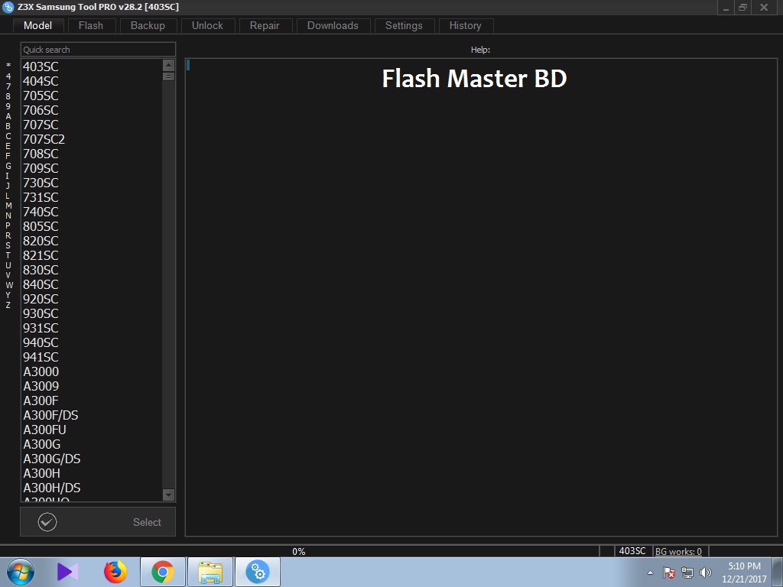Select model A300F/DS in the list
The image size is (783, 587).
(92, 415)
